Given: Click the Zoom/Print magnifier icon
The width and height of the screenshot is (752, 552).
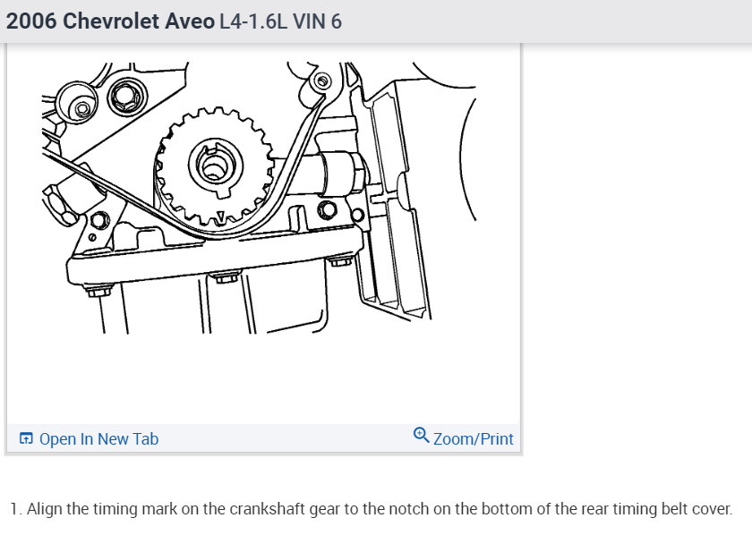Looking at the screenshot, I should click(x=421, y=435).
